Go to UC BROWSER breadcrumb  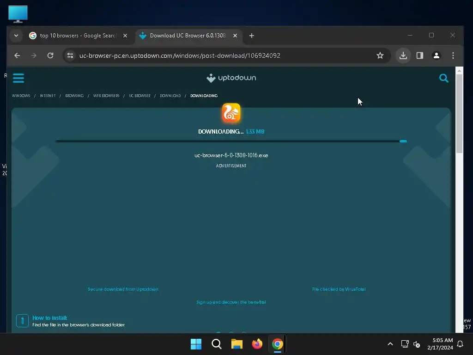[x=139, y=96]
